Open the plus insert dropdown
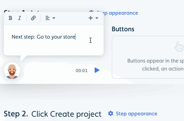 click(x=93, y=18)
